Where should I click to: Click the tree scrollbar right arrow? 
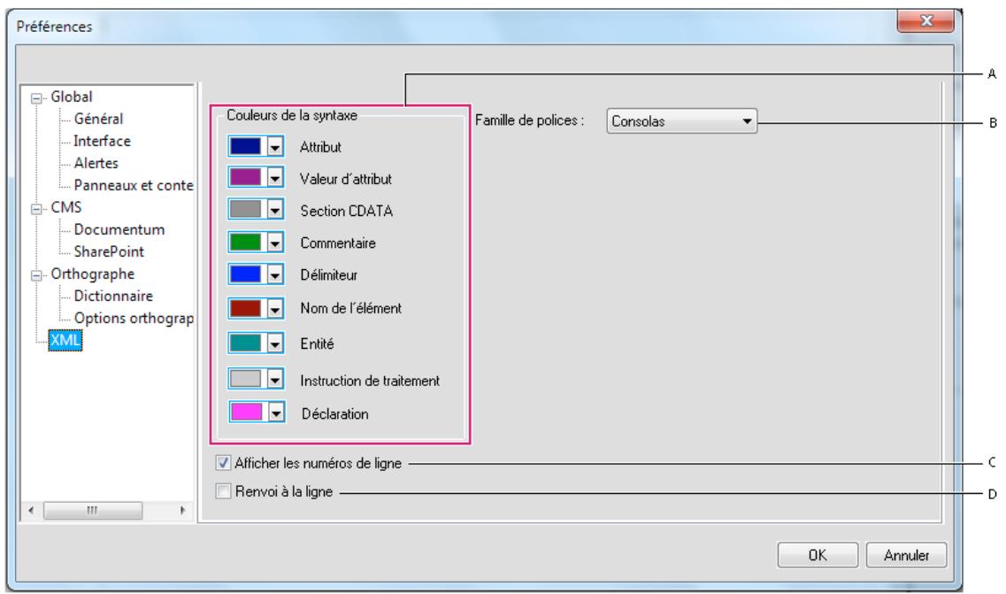point(183,511)
